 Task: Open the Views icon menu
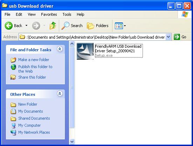click(119, 26)
